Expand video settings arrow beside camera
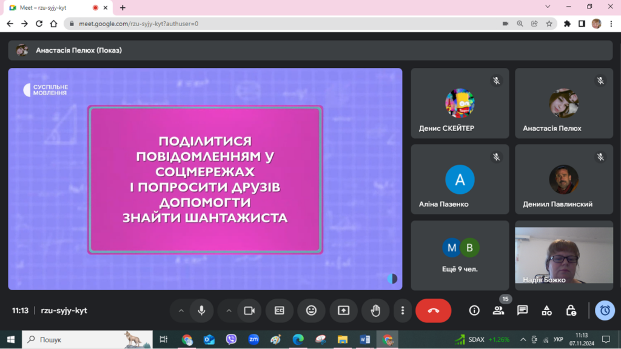This screenshot has height=349, width=621. click(x=229, y=311)
